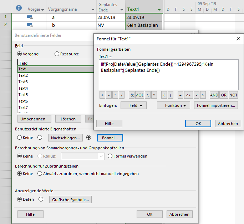Insert the MOD operator into formula
The height and width of the screenshot is (224, 244).
pos(139,95)
